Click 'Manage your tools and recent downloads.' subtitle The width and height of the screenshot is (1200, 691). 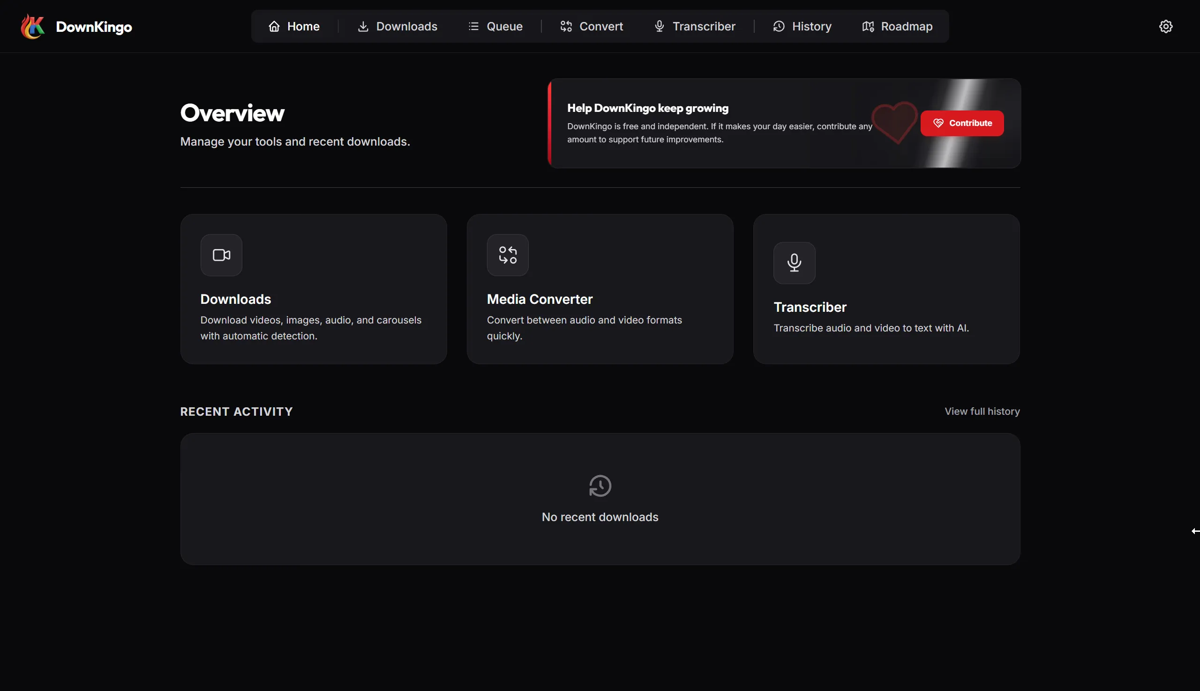click(295, 141)
